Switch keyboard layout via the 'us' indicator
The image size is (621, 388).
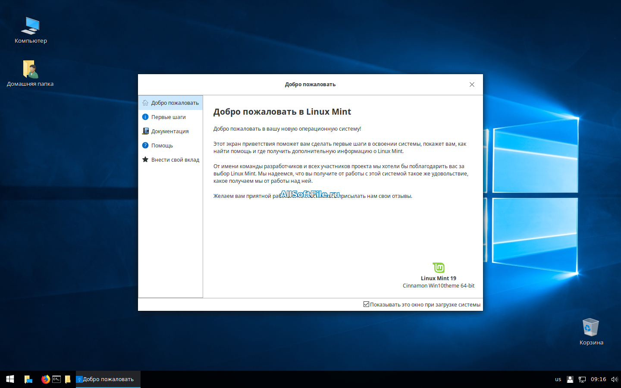click(558, 379)
